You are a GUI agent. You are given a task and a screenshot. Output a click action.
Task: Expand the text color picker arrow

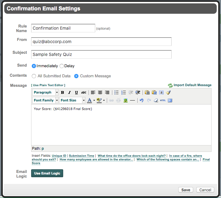click(x=94, y=100)
